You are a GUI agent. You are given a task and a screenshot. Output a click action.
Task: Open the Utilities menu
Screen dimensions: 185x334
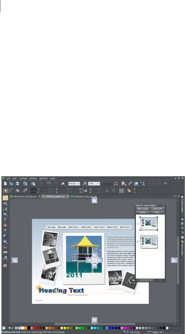[33, 178]
